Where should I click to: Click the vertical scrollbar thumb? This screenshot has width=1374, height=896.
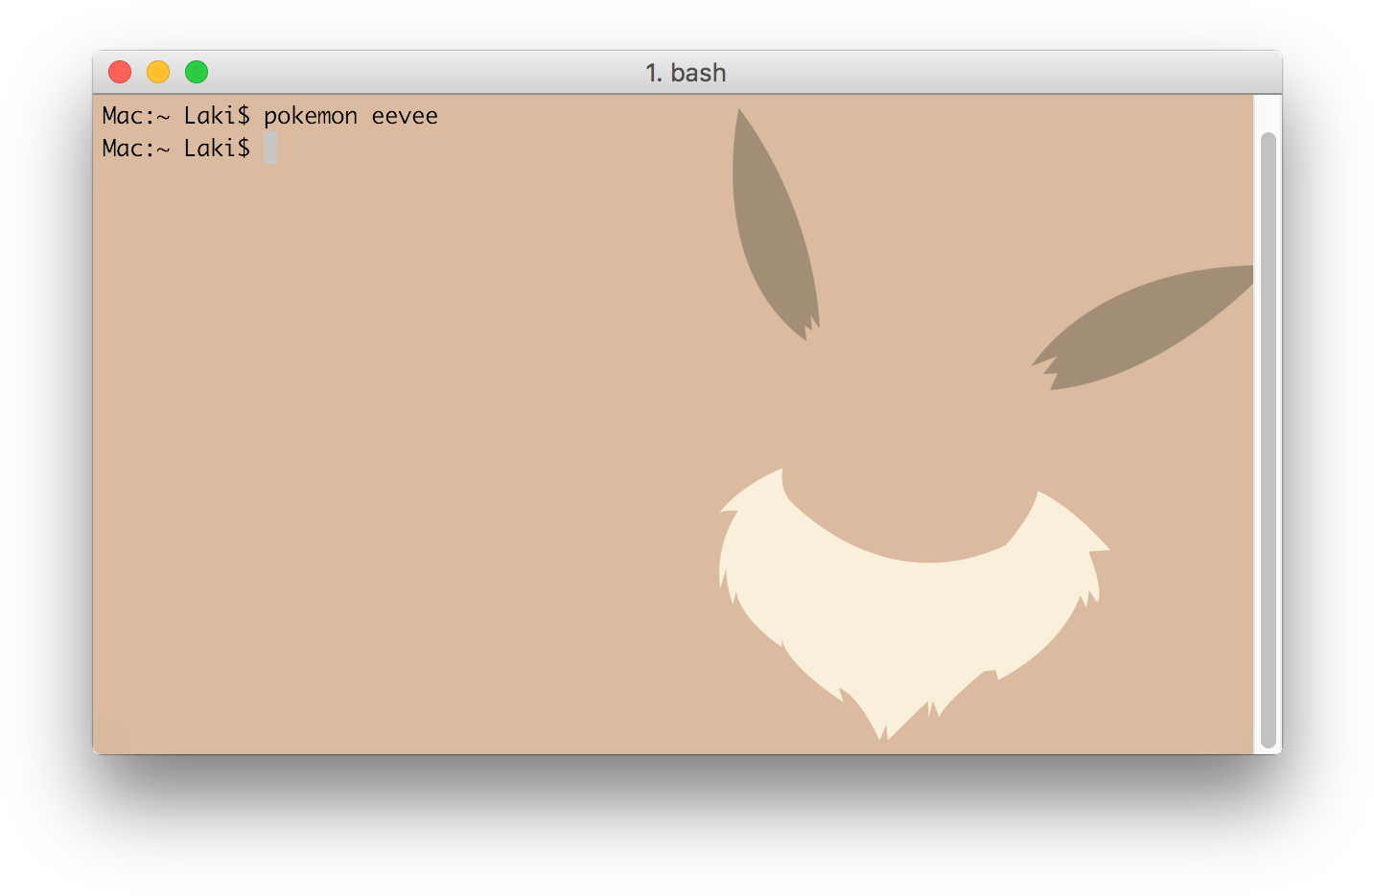pos(1268,440)
